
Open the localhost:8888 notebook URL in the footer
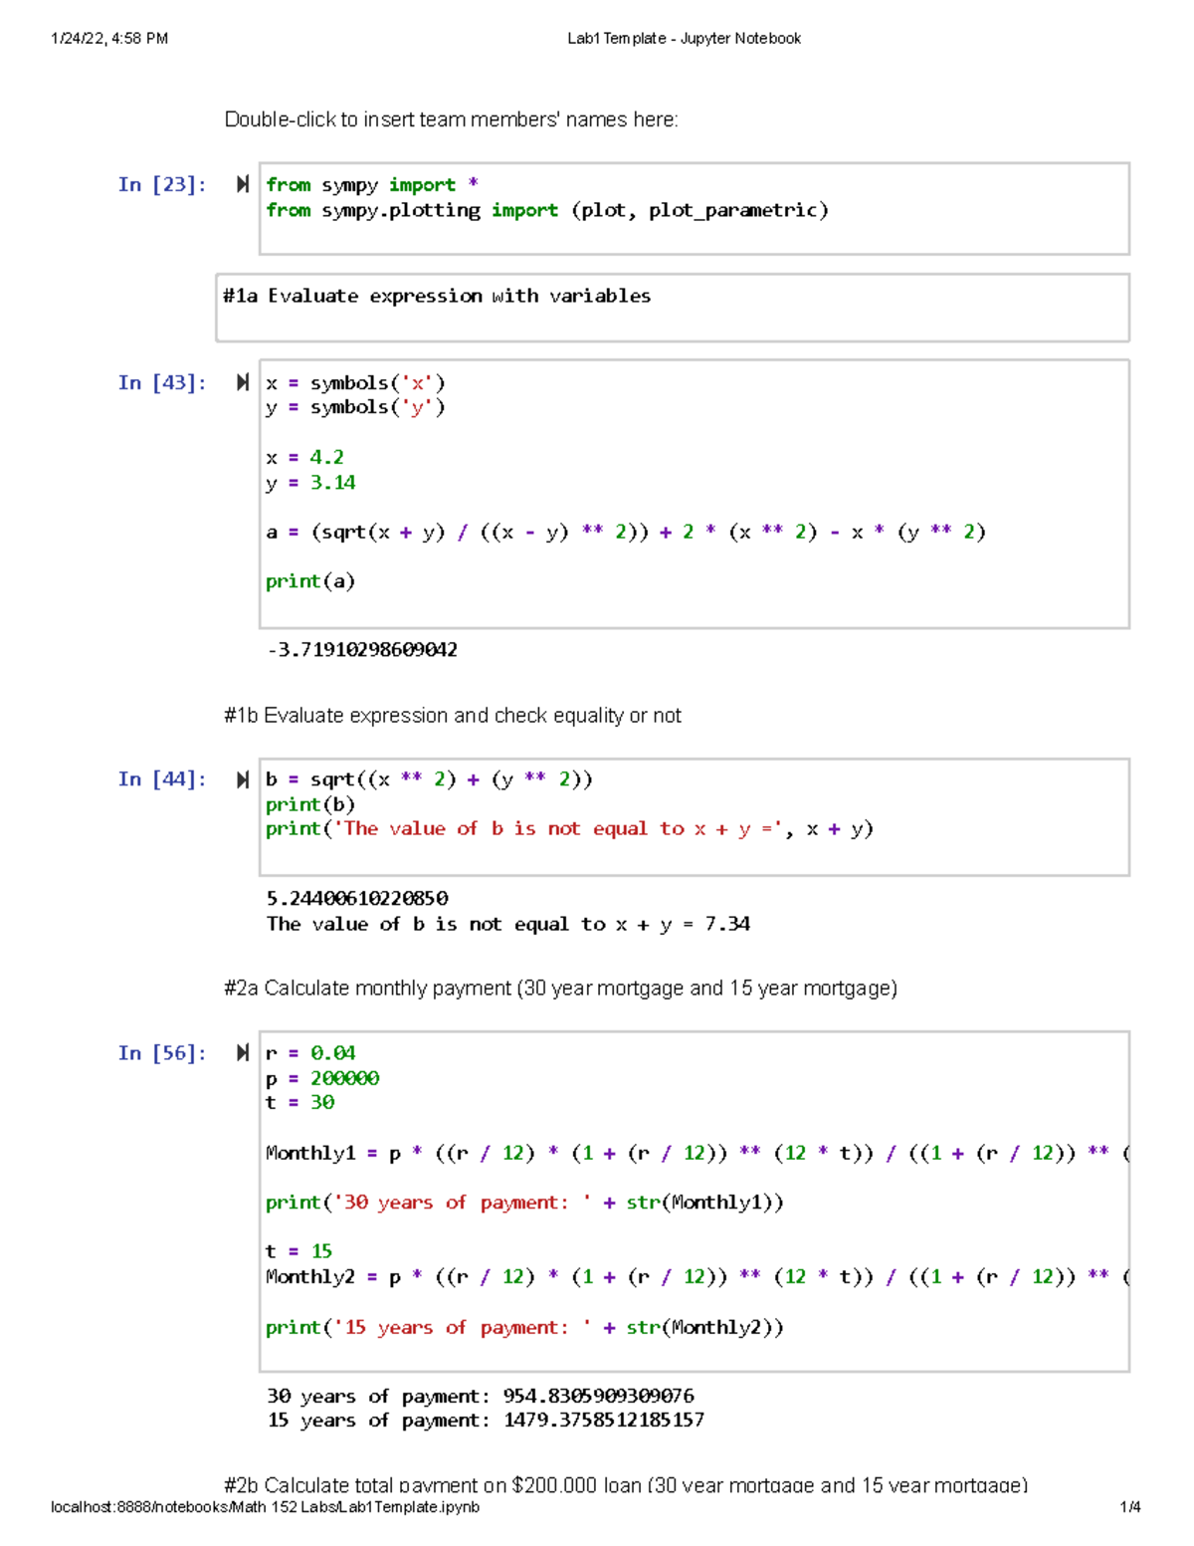[x=265, y=1507]
